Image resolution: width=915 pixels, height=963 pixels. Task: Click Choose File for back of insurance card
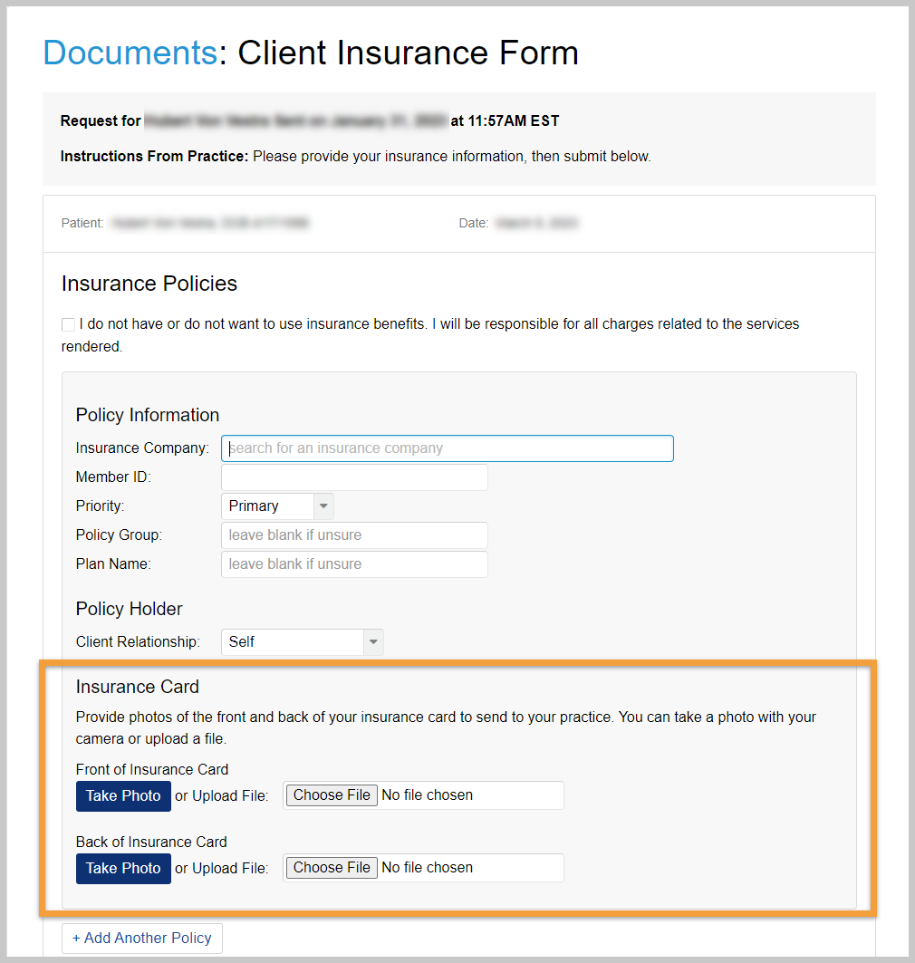point(331,867)
